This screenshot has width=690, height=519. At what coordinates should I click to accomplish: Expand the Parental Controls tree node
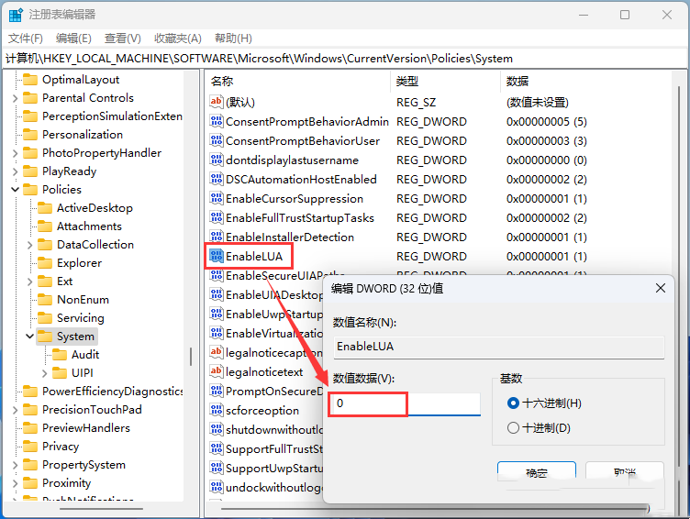coord(15,98)
